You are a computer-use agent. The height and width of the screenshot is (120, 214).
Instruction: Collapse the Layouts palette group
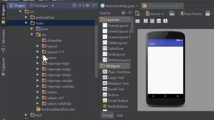pyautogui.click(x=114, y=20)
